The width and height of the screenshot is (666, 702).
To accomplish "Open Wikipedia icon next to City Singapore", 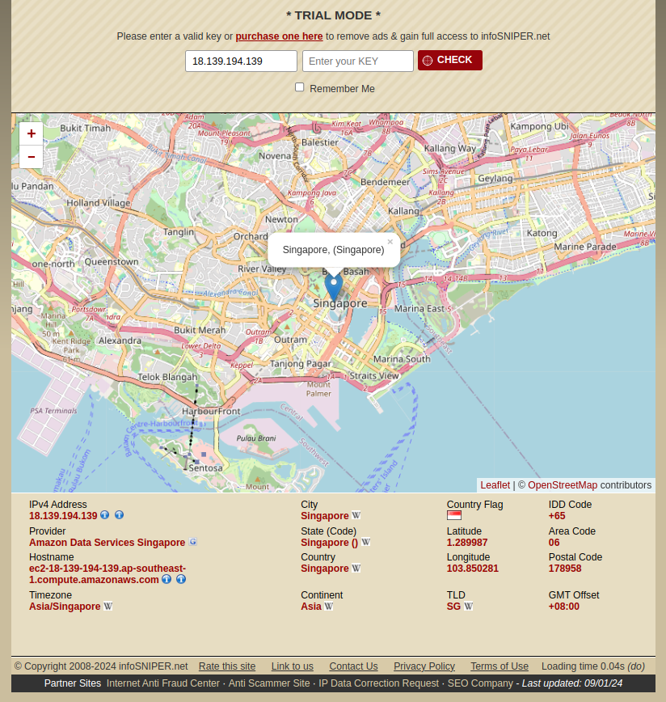I will pos(356,516).
